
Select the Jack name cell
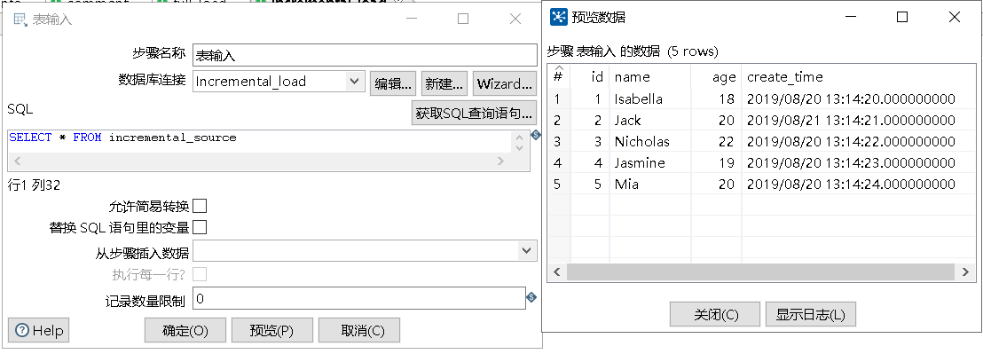pyautogui.click(x=650, y=121)
